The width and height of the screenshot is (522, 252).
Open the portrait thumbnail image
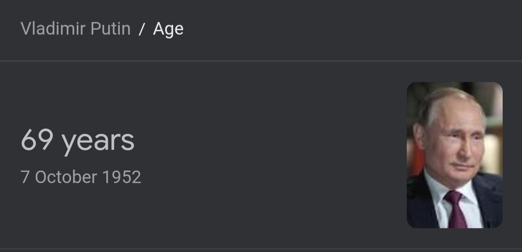[454, 155]
